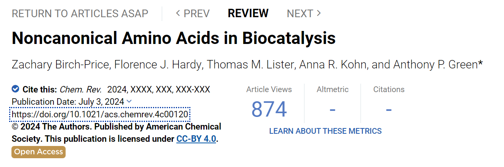This screenshot has height=167, width=504.
Task: Select author Anna R. Kohn
Action: 333,65
